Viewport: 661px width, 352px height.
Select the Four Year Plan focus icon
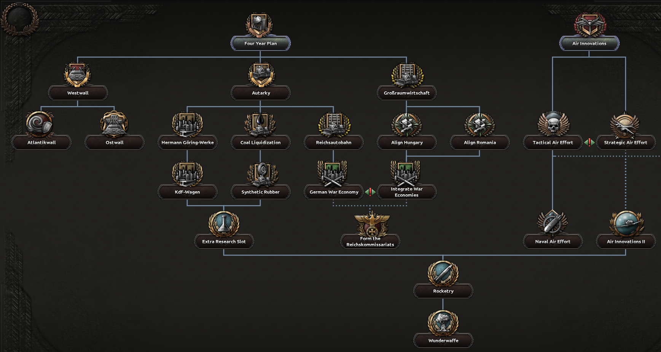pos(260,25)
